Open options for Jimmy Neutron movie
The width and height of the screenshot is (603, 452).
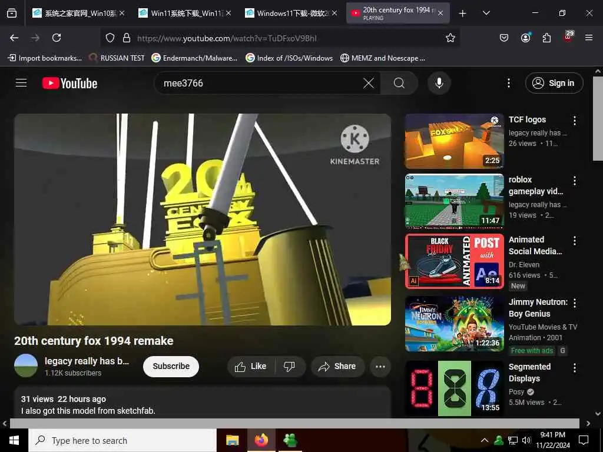click(x=575, y=303)
